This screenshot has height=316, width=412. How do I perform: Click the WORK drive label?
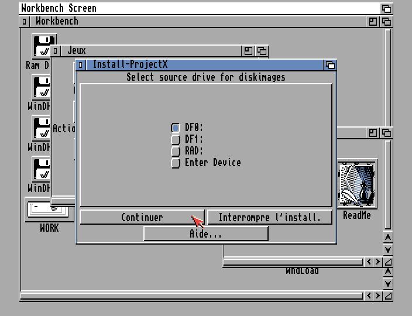pos(49,228)
